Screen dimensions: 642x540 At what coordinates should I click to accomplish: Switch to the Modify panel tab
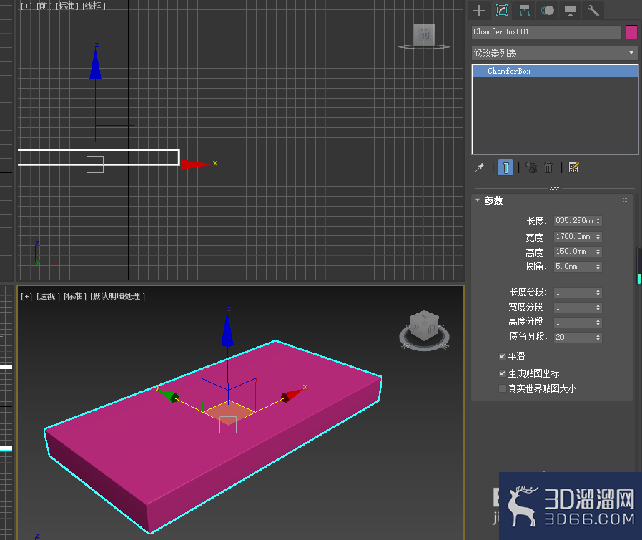[x=502, y=10]
